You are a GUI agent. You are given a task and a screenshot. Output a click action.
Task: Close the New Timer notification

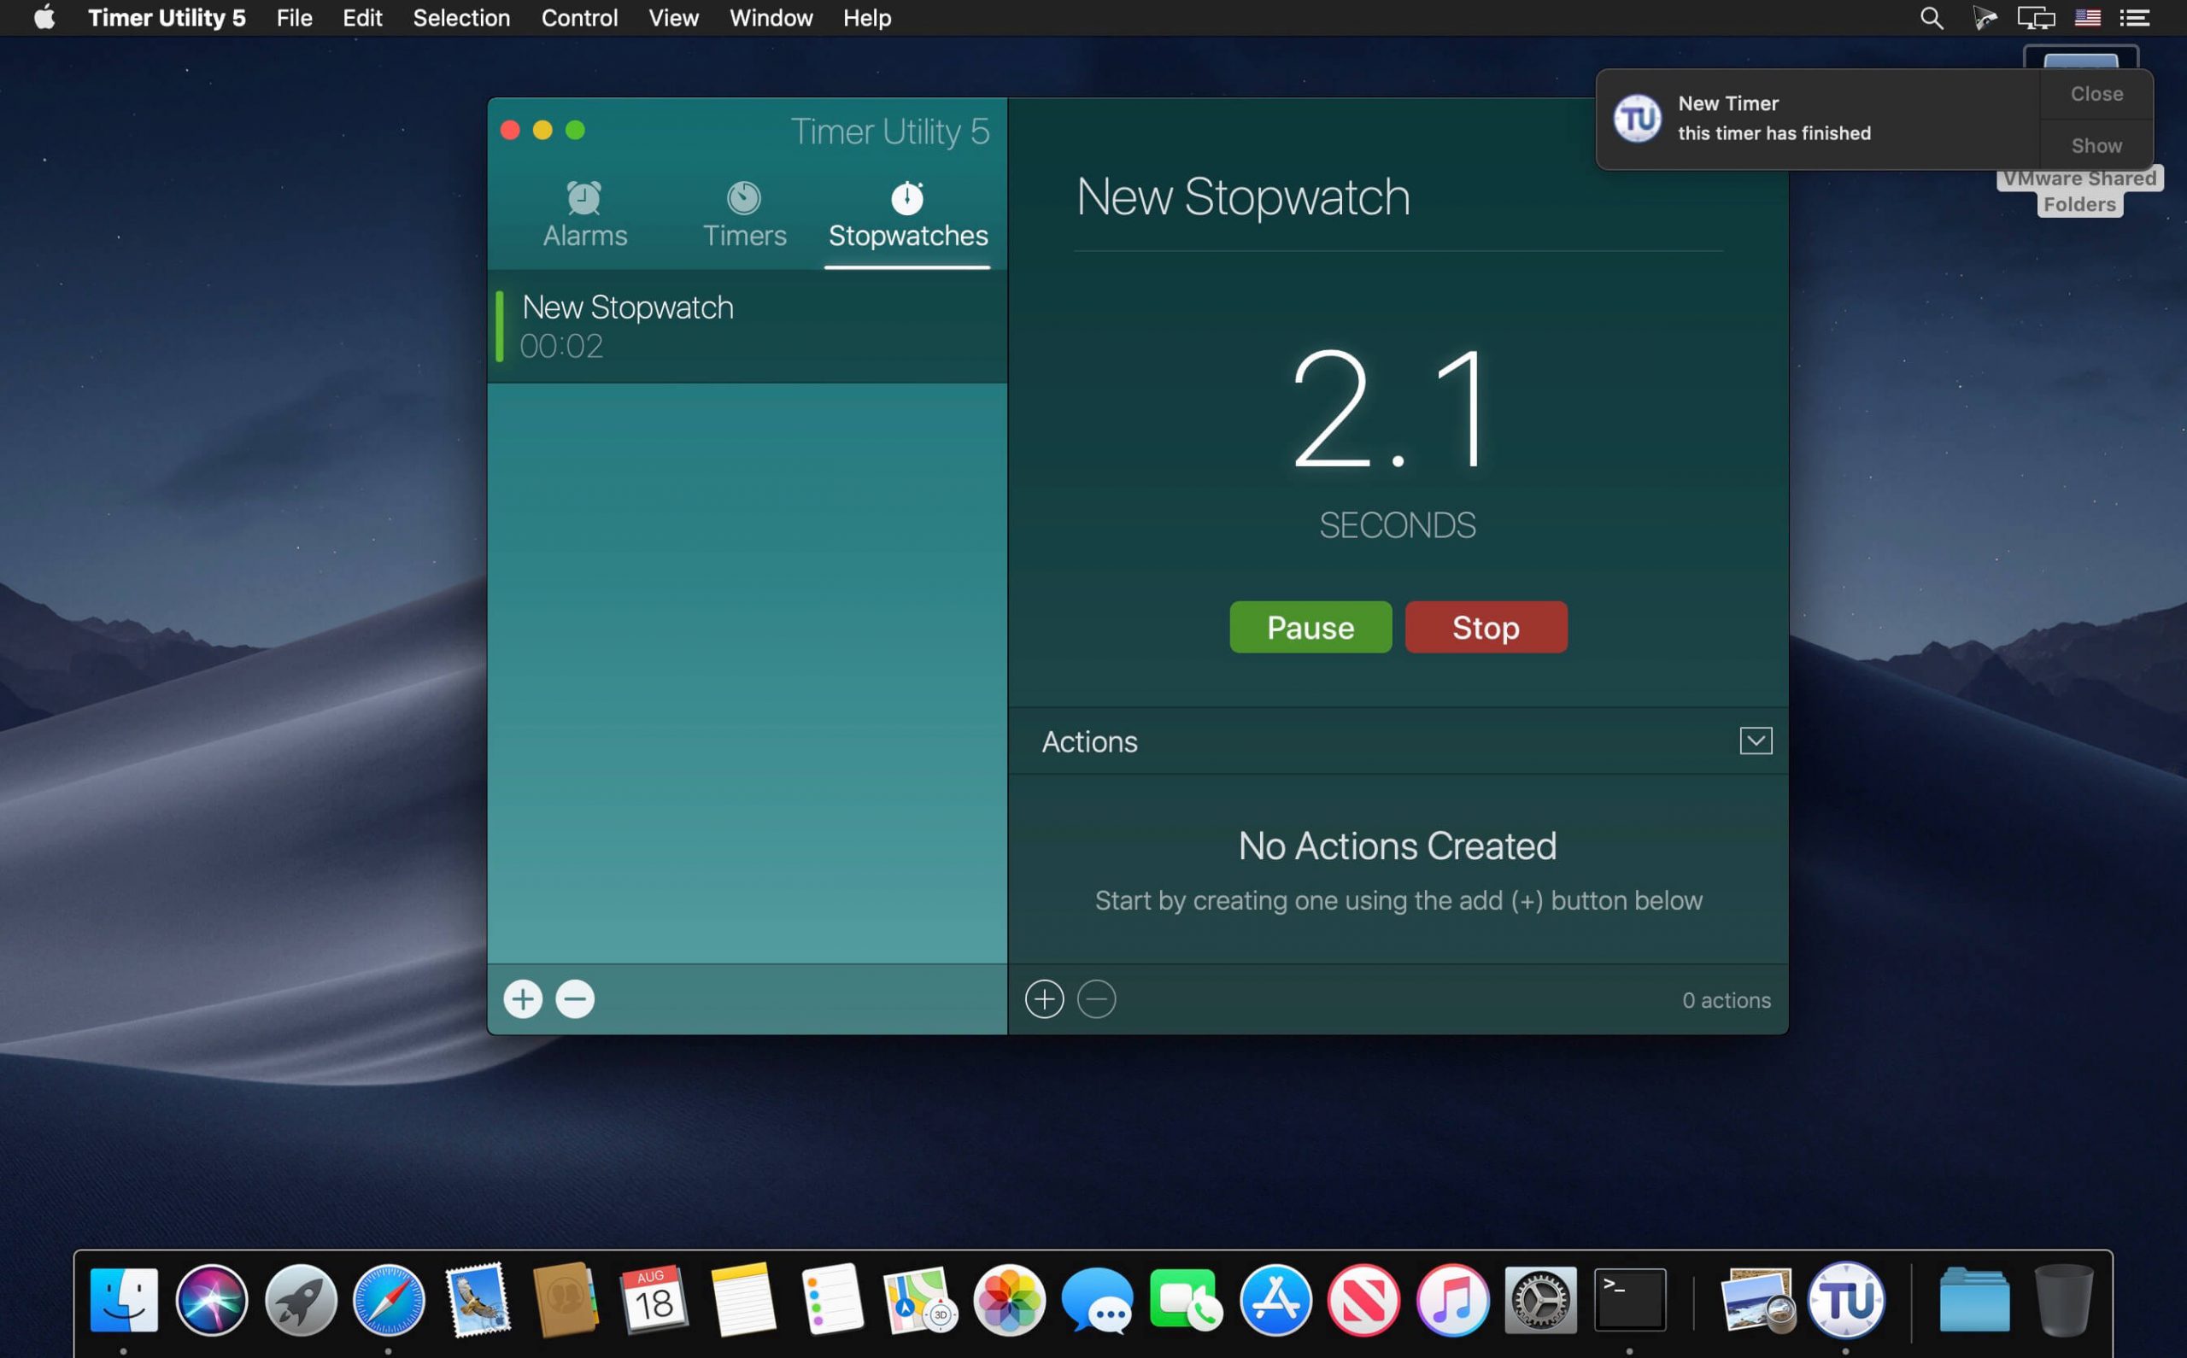[x=2096, y=93]
